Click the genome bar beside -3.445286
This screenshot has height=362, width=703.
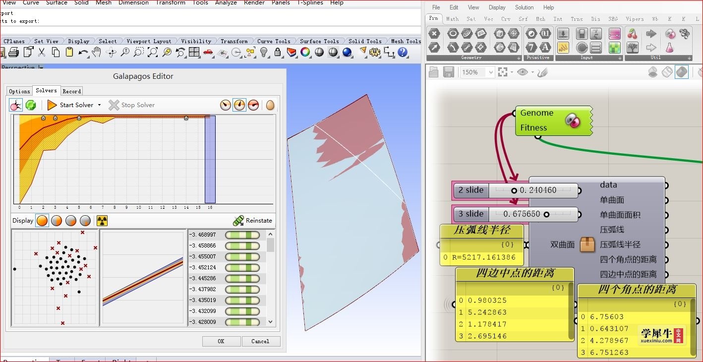[x=242, y=278]
